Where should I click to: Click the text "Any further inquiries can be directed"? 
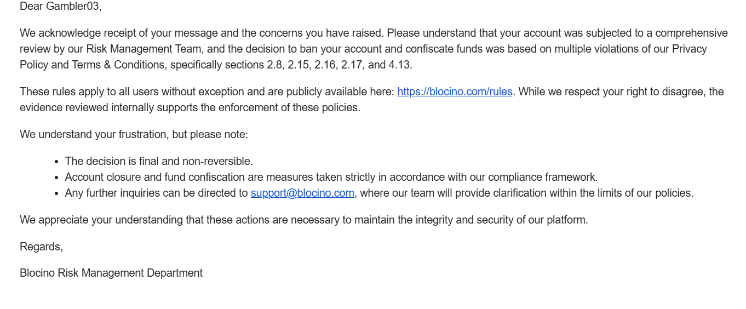click(156, 193)
